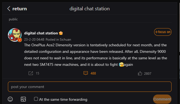Click the comment bubble icon

86,73
